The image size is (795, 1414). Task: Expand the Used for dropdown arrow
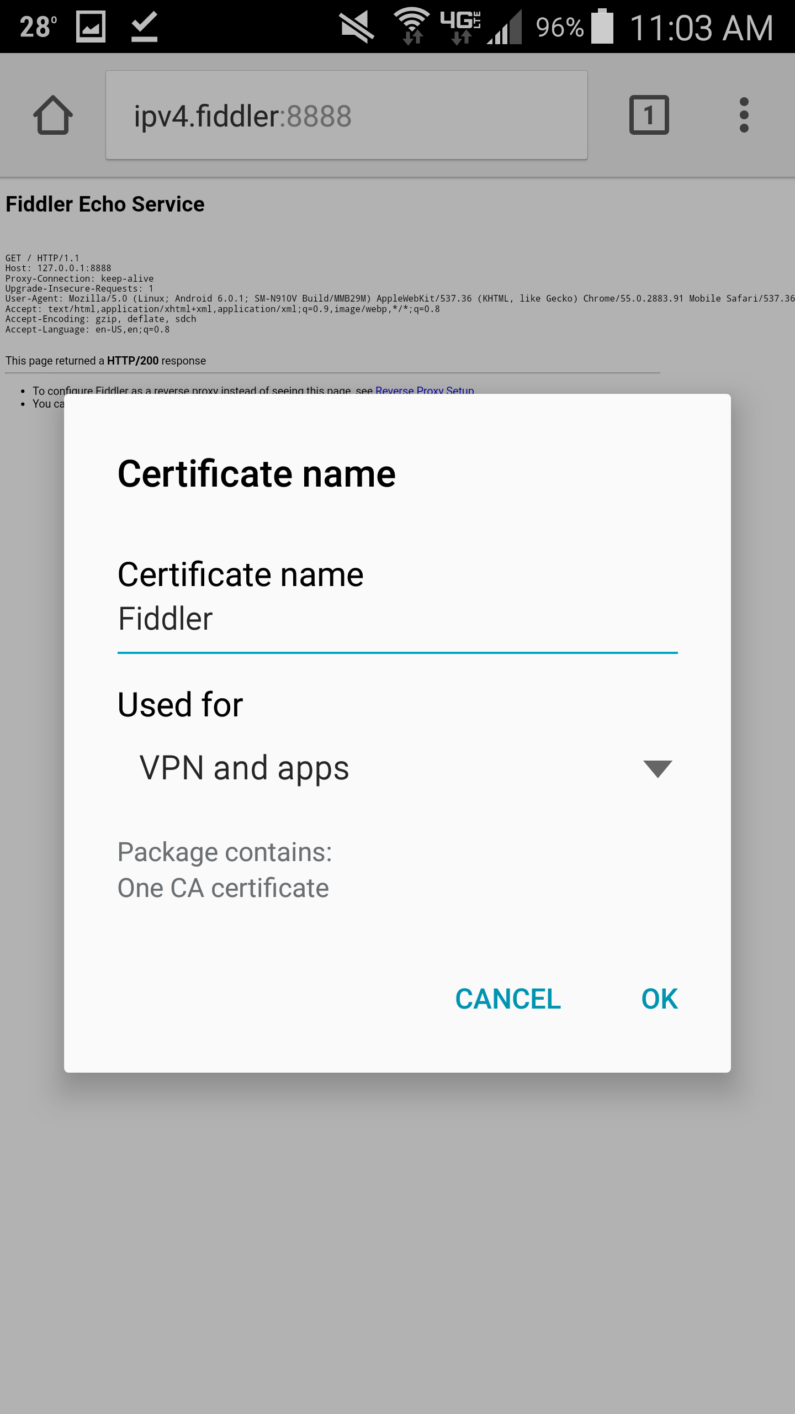[658, 768]
